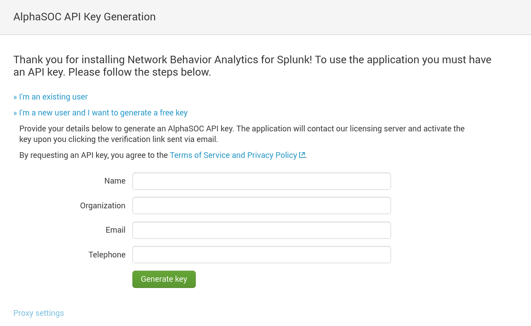
Task: Open the Proxy settings link
Action: [x=39, y=313]
